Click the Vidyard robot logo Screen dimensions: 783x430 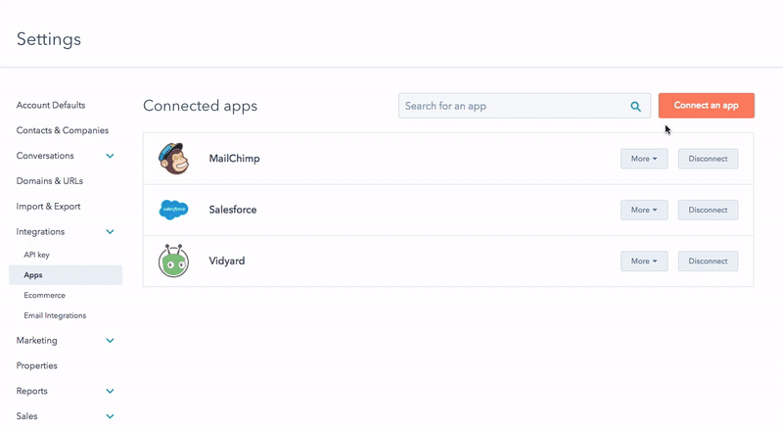(x=173, y=261)
